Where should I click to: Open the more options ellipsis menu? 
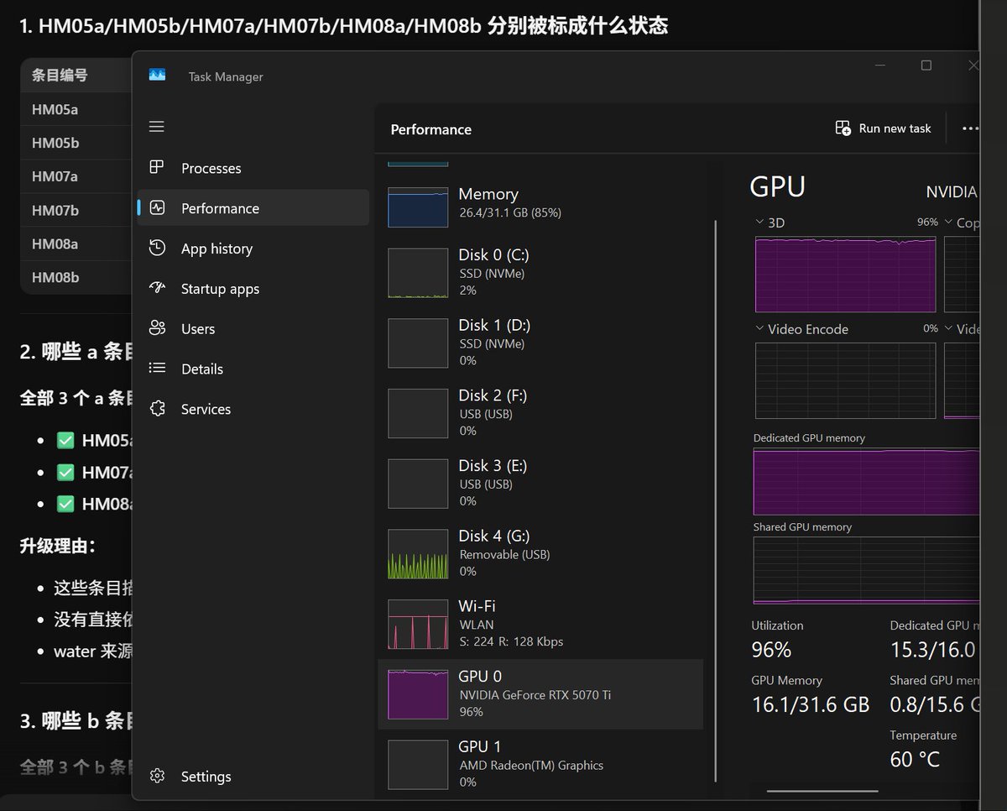tap(970, 128)
